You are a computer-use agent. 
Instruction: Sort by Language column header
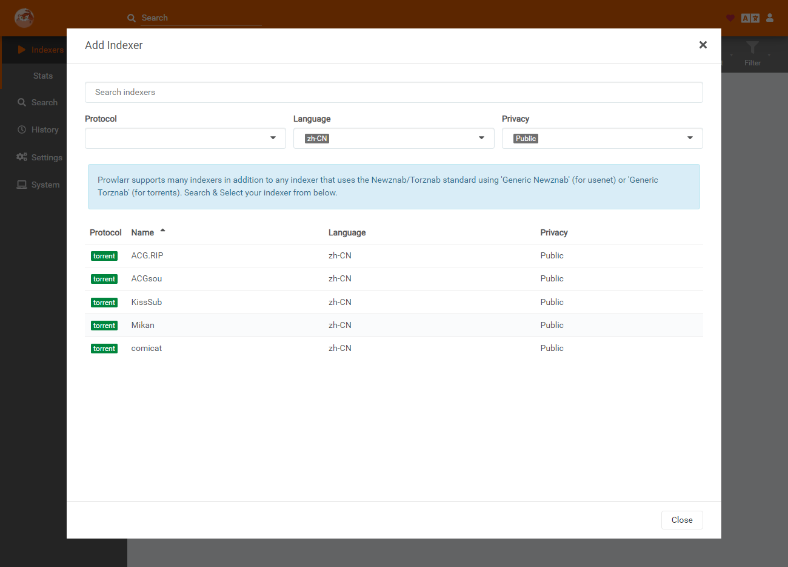347,232
